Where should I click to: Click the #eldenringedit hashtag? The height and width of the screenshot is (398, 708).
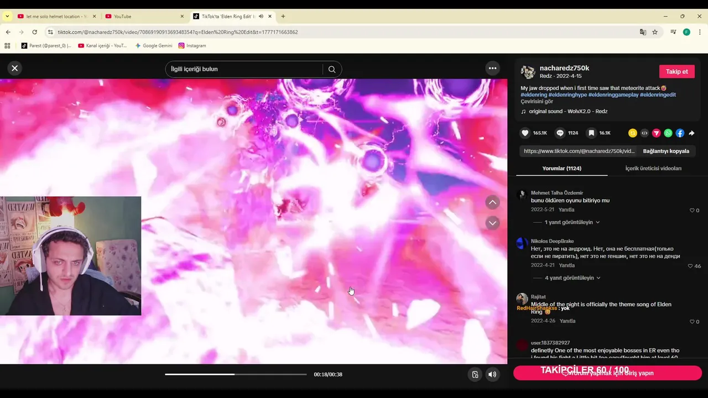[x=658, y=95]
